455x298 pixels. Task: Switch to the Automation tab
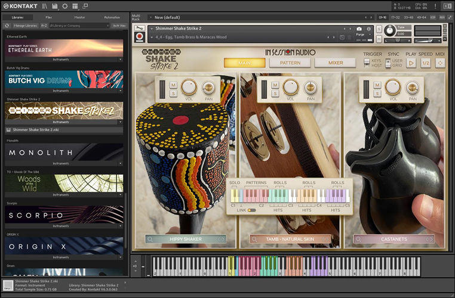tap(112, 17)
